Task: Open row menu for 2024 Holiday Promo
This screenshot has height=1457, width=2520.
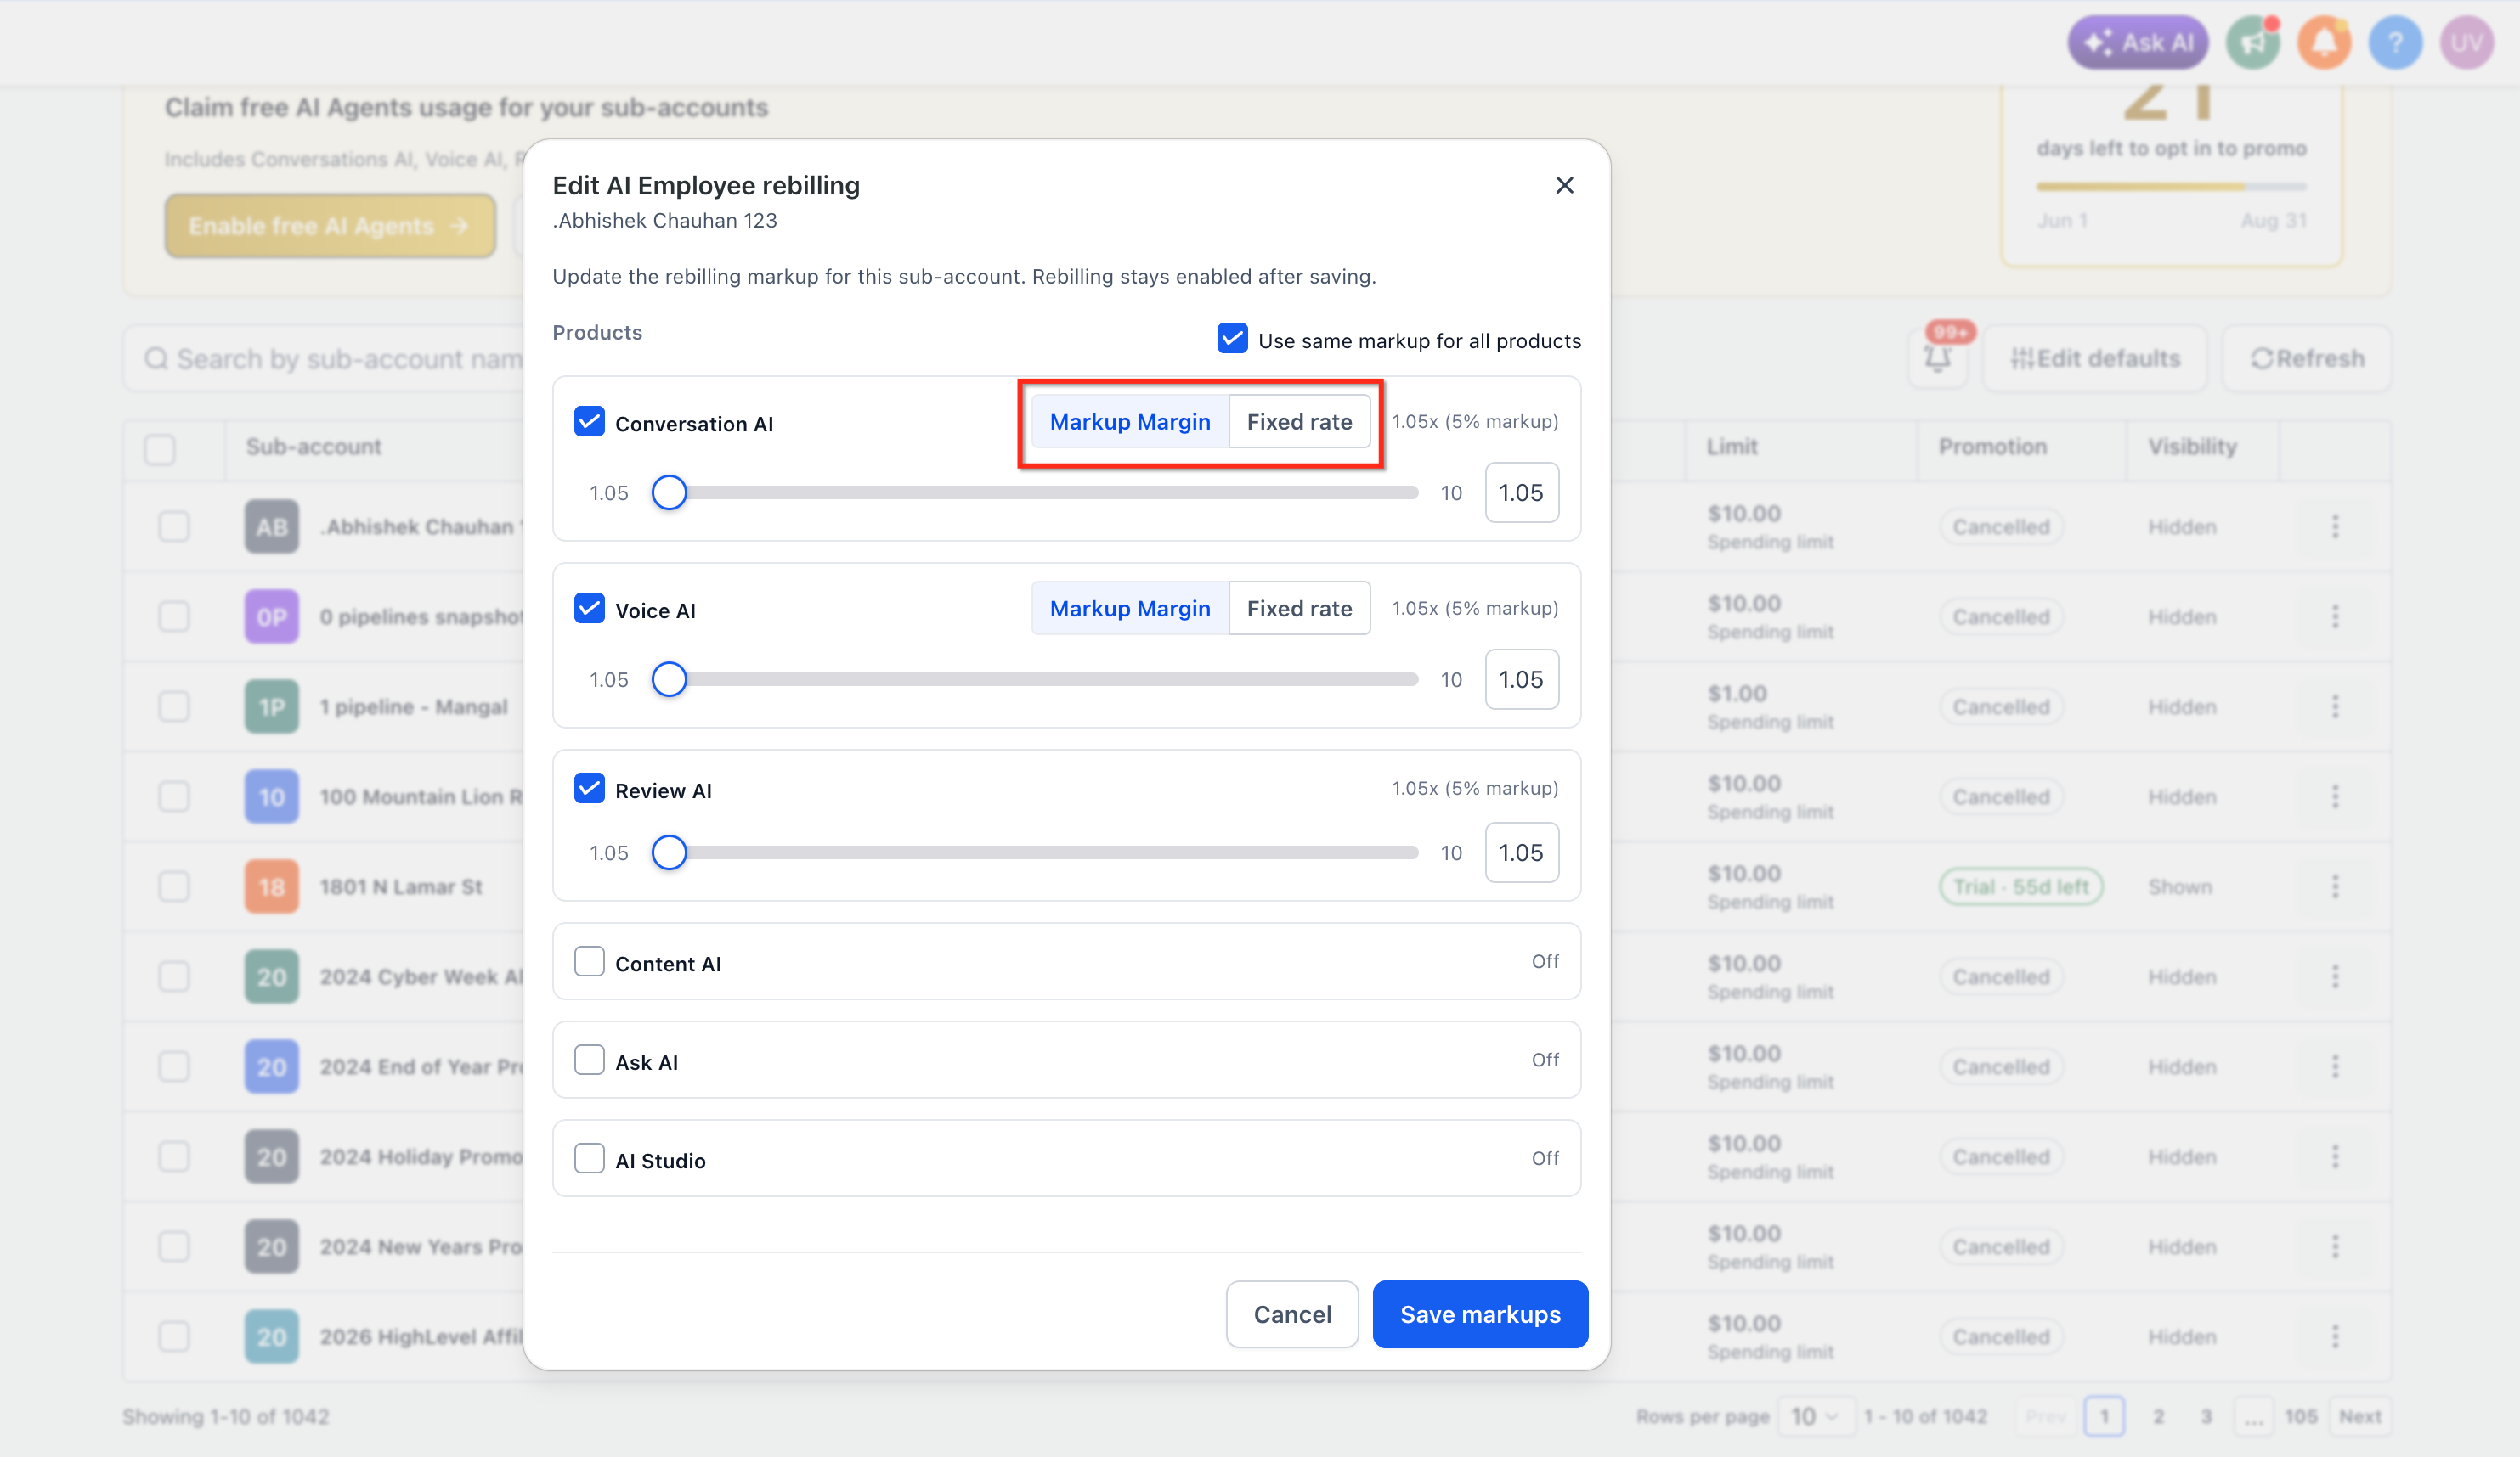Action: coord(2335,1156)
